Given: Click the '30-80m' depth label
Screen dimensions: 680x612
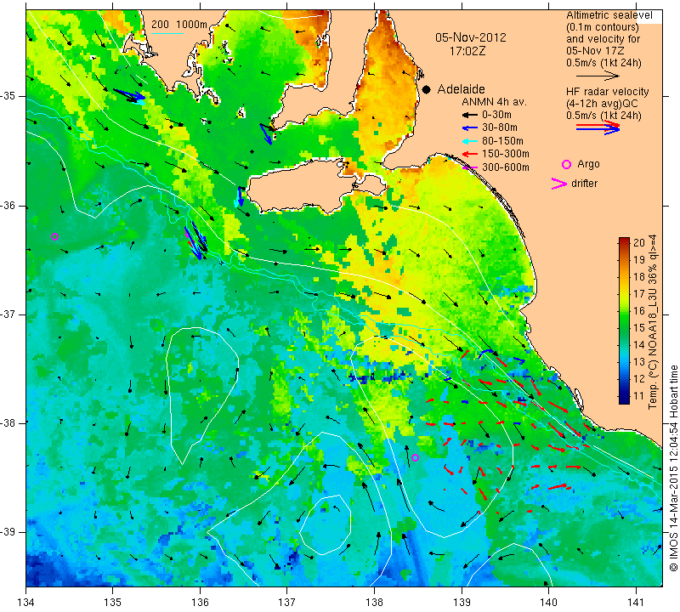Looking at the screenshot, I should point(500,127).
